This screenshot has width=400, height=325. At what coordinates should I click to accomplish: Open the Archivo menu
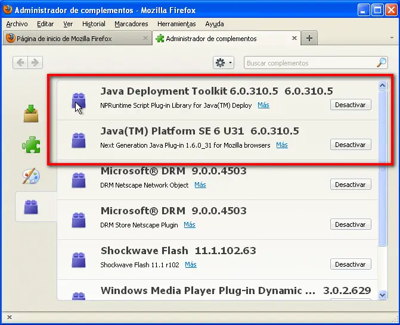(17, 24)
